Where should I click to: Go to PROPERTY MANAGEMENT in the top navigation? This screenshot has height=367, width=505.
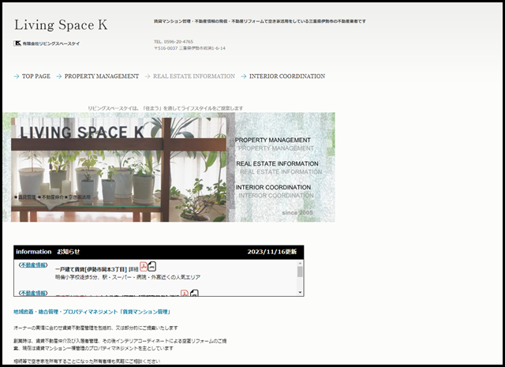click(102, 77)
